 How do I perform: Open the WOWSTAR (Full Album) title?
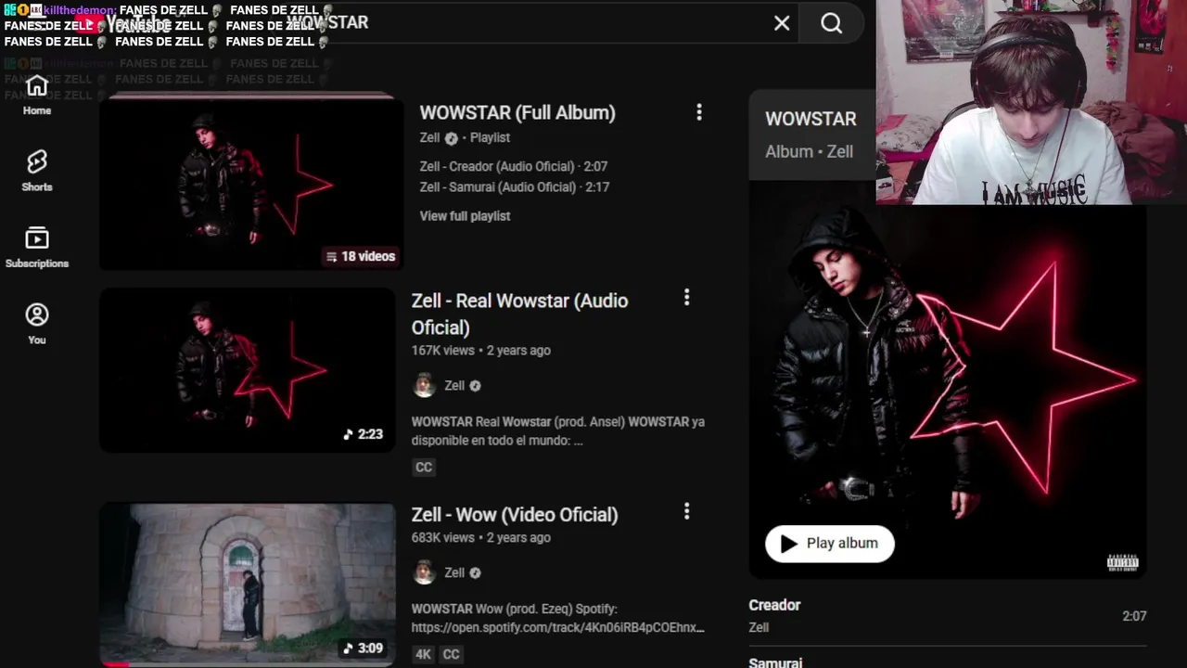[x=517, y=113]
